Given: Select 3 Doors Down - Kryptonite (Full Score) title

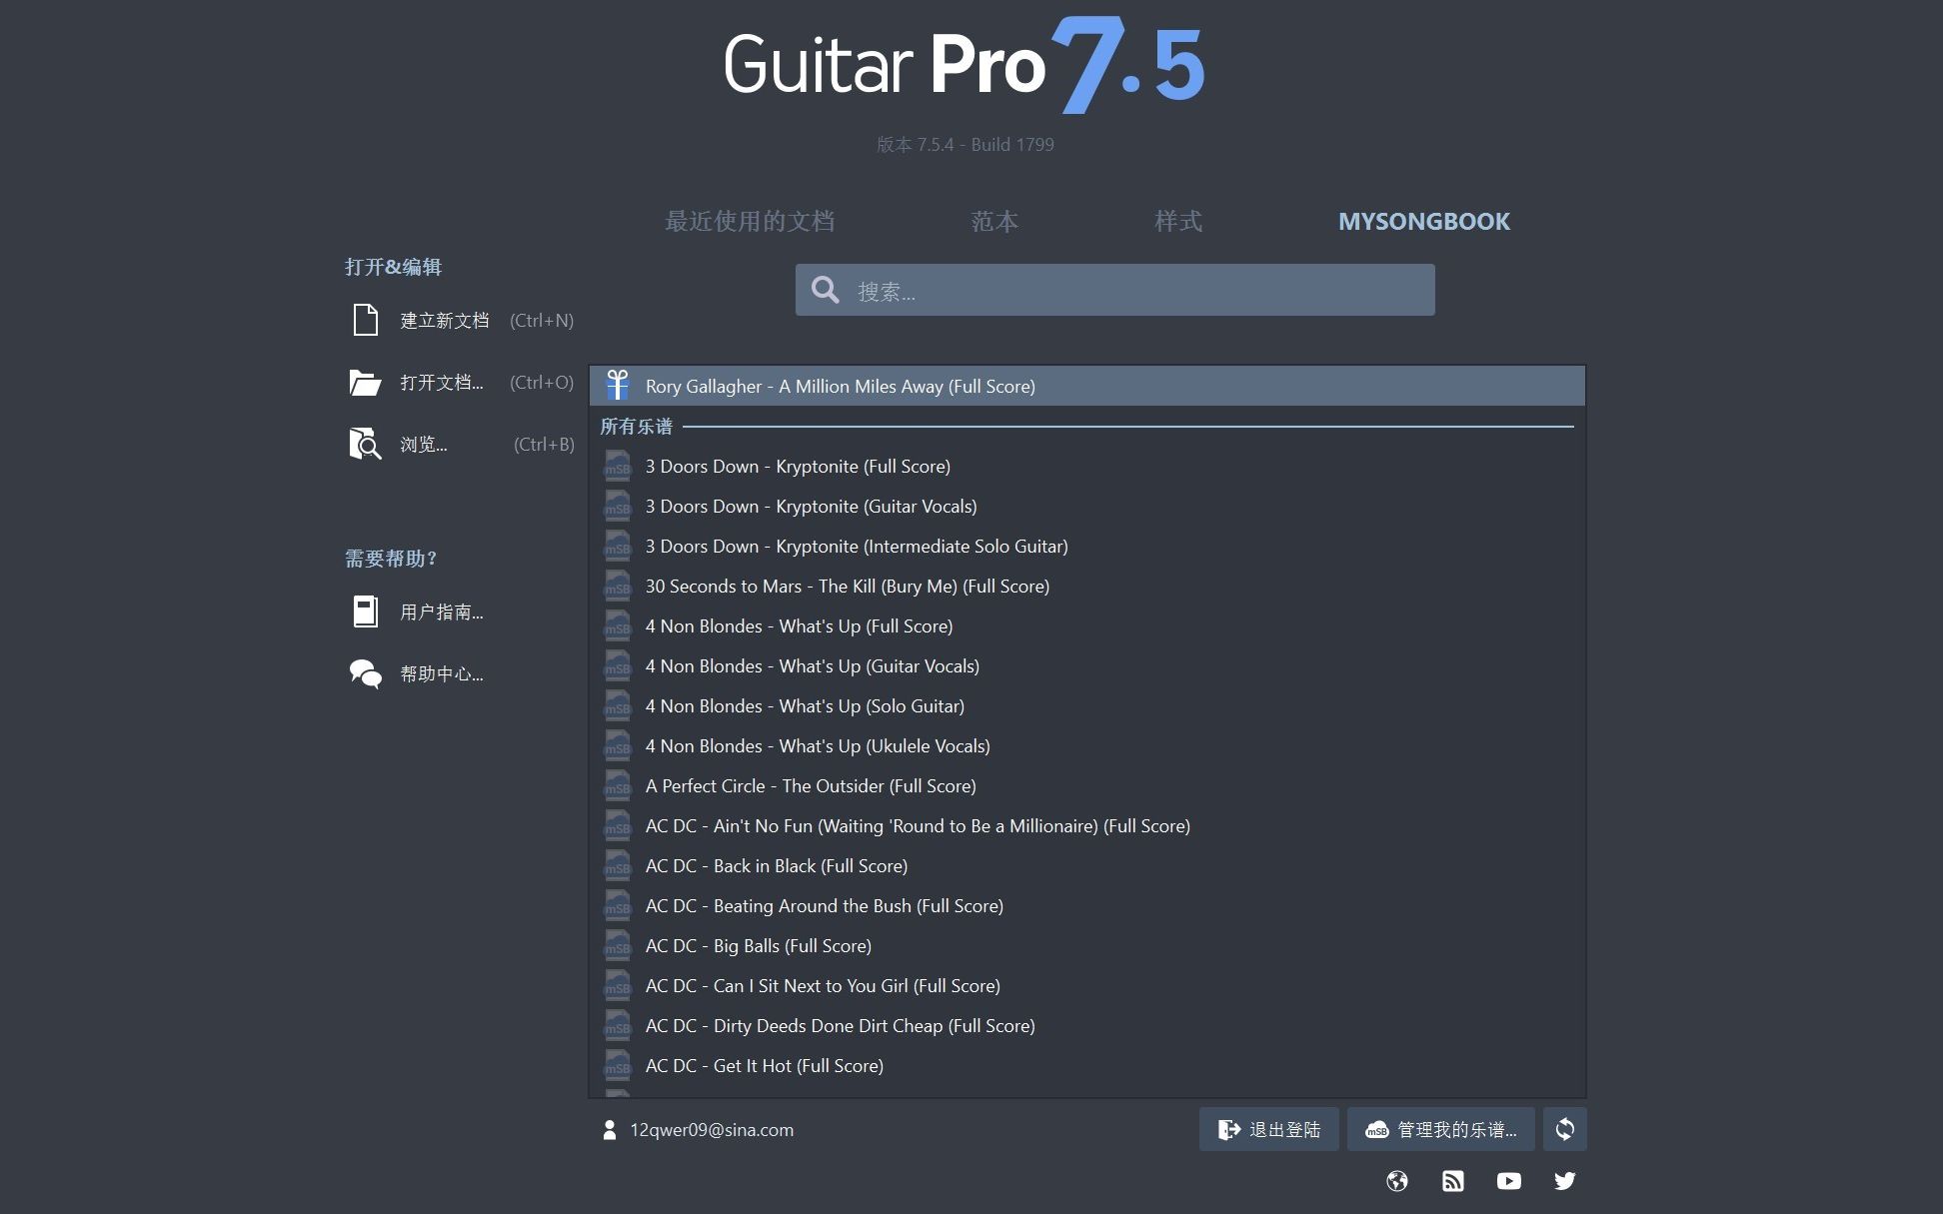Looking at the screenshot, I should click(798, 467).
